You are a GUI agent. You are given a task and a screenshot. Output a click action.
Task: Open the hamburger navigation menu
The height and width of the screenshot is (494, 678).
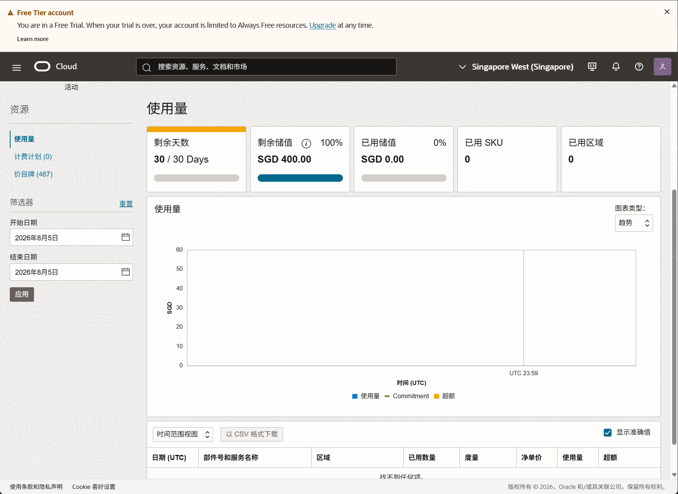pos(16,67)
